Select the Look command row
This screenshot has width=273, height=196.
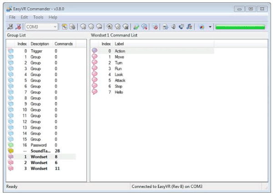coord(152,75)
